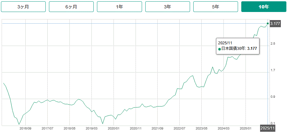Select the 3ヶ月 time range
The image size is (287, 135).
(x=23, y=7)
